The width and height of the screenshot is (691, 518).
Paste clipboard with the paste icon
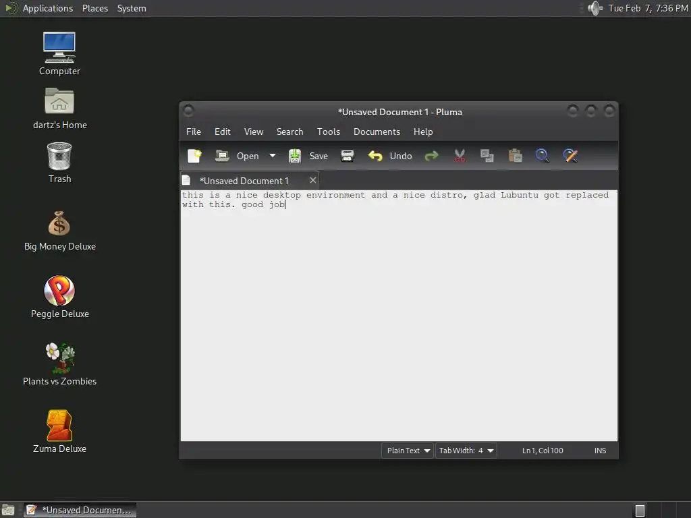click(515, 156)
